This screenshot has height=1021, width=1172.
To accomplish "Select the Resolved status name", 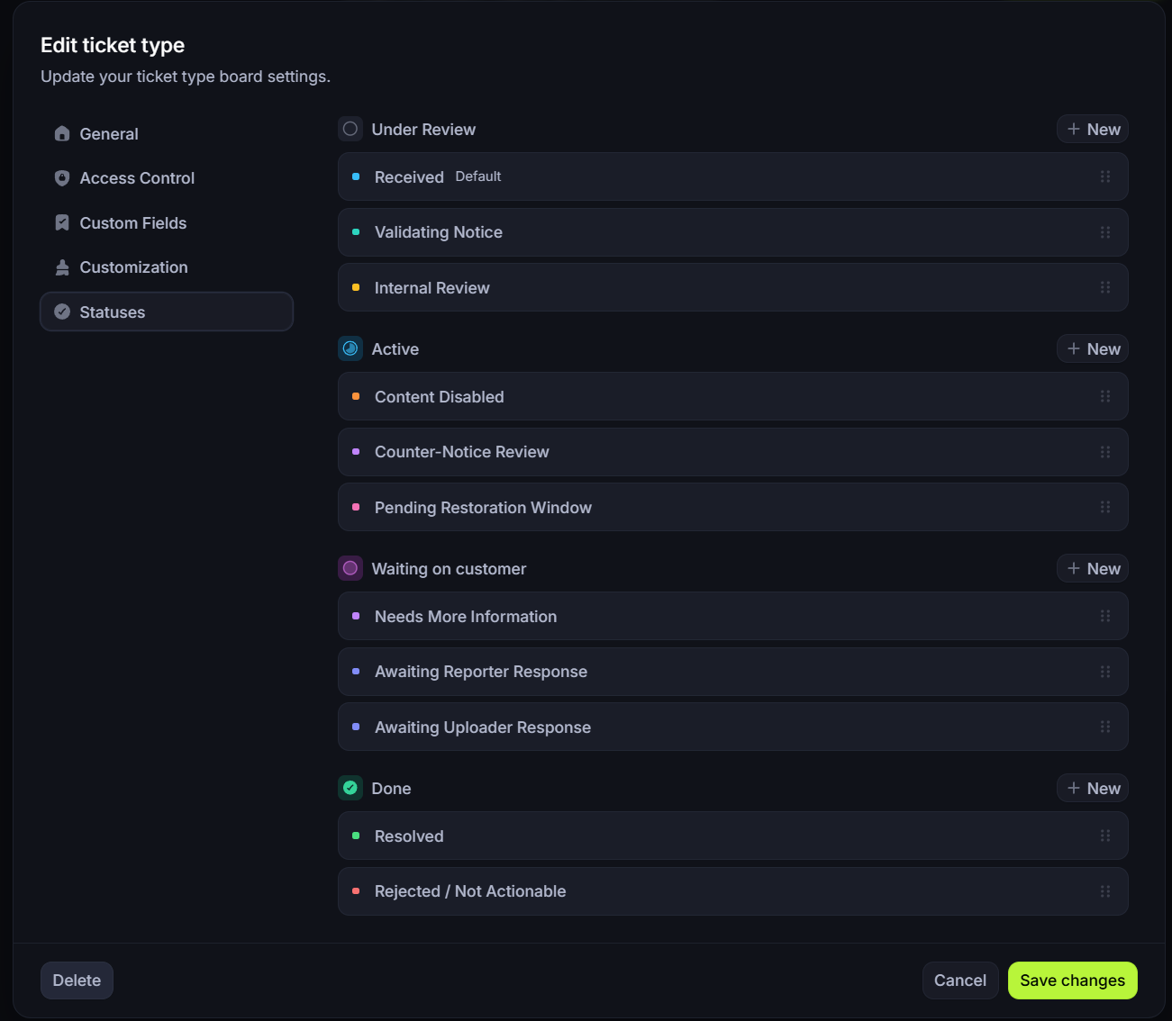I will coord(409,836).
